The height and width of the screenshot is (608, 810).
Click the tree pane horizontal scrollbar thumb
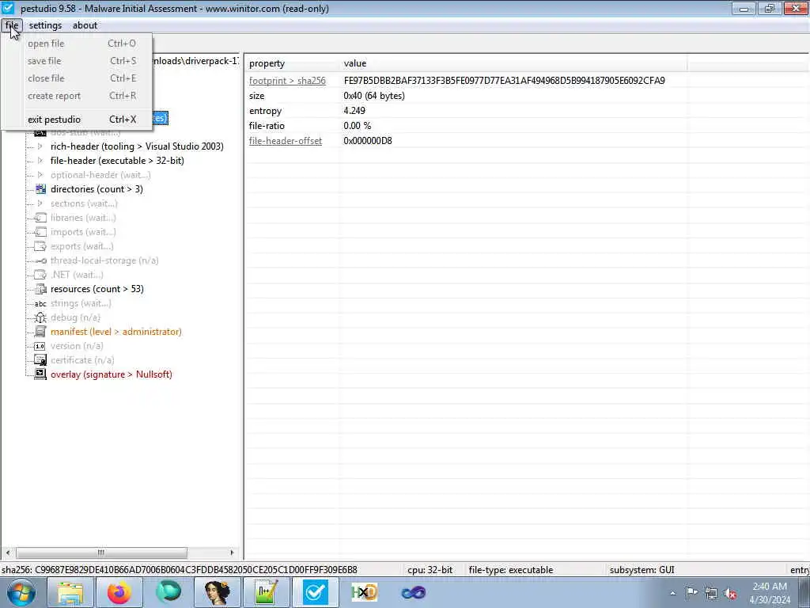[101, 553]
